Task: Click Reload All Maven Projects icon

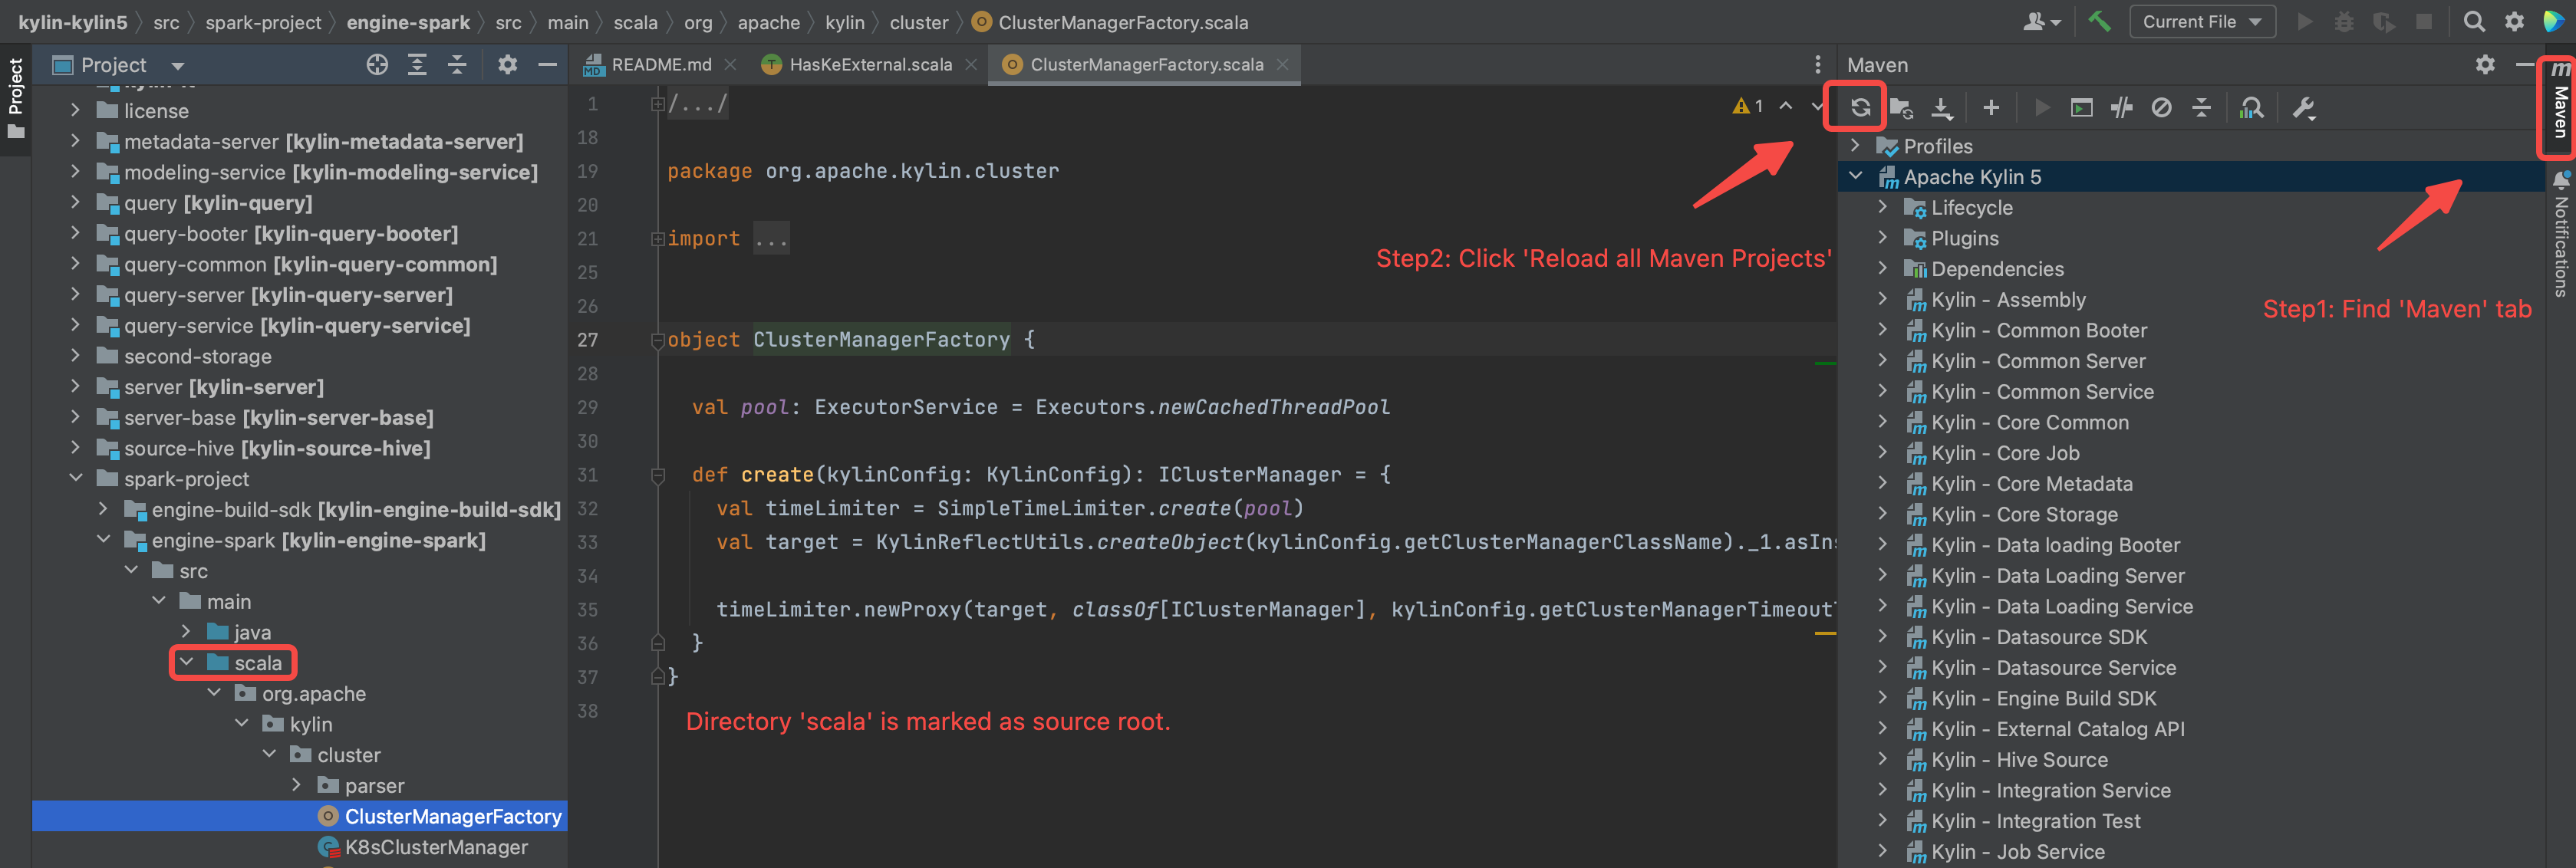Action: click(x=1859, y=108)
